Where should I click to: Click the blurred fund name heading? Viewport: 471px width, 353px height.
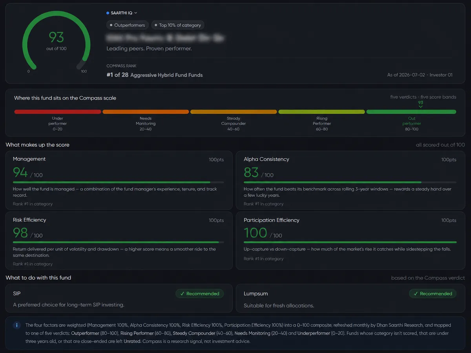[165, 38]
